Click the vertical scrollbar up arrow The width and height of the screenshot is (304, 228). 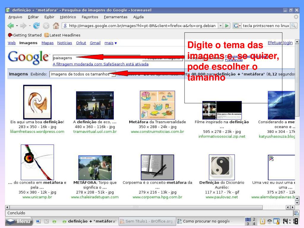pyautogui.click(x=297, y=42)
